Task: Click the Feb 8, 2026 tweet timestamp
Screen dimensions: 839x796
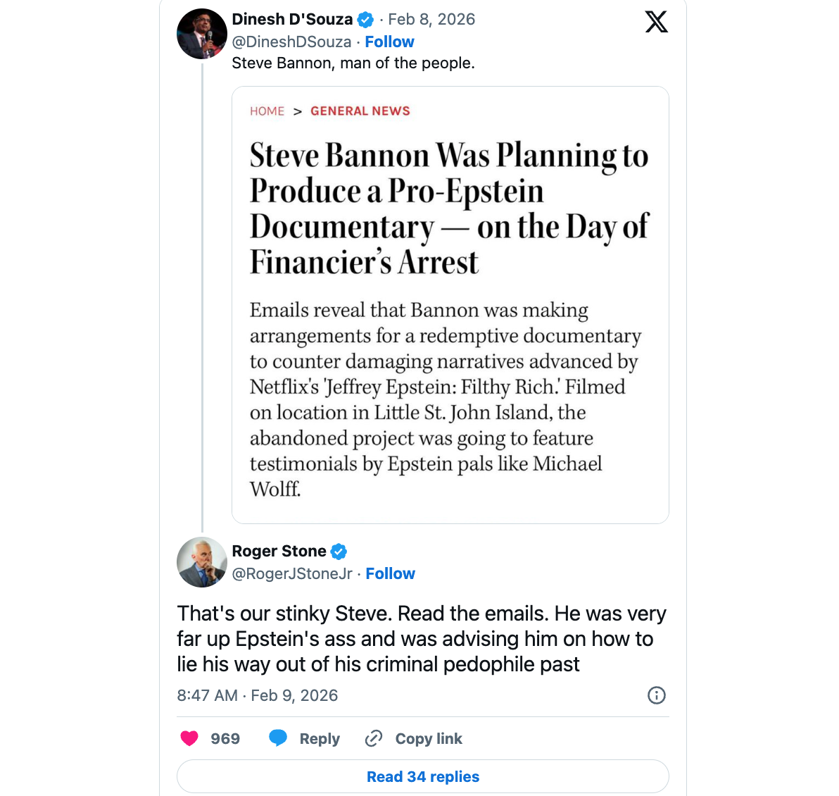Action: (x=431, y=19)
